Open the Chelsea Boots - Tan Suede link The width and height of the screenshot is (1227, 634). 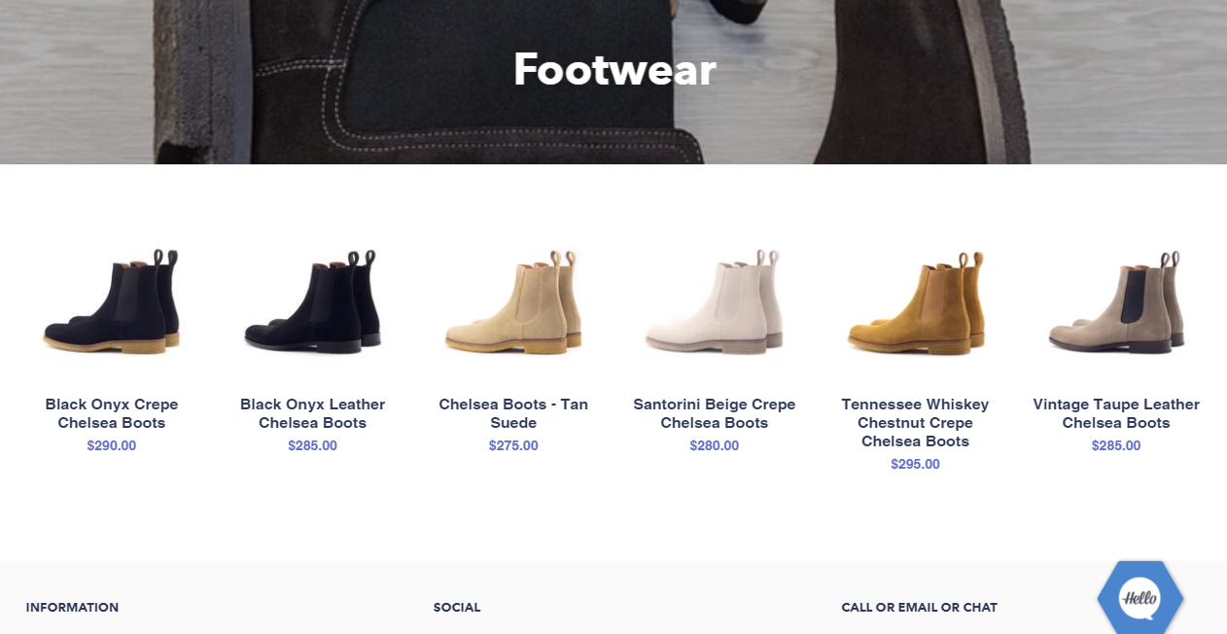513,413
